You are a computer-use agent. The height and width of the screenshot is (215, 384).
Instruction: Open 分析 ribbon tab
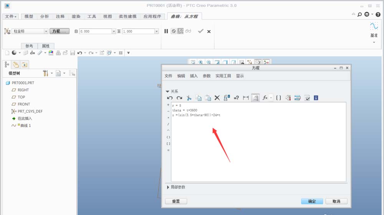click(x=44, y=16)
